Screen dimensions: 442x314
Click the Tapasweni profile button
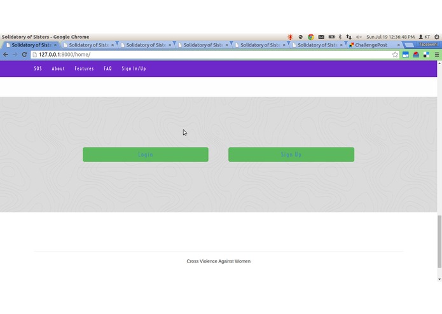click(x=428, y=44)
